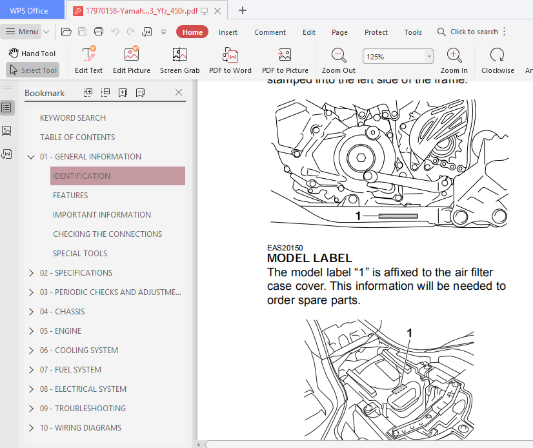The width and height of the screenshot is (533, 448).
Task: Expand 04 - CHASSIS section
Action: coord(31,312)
